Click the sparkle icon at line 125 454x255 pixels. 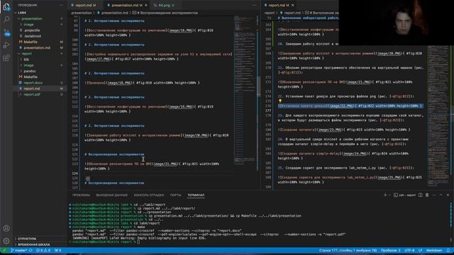pos(88,178)
